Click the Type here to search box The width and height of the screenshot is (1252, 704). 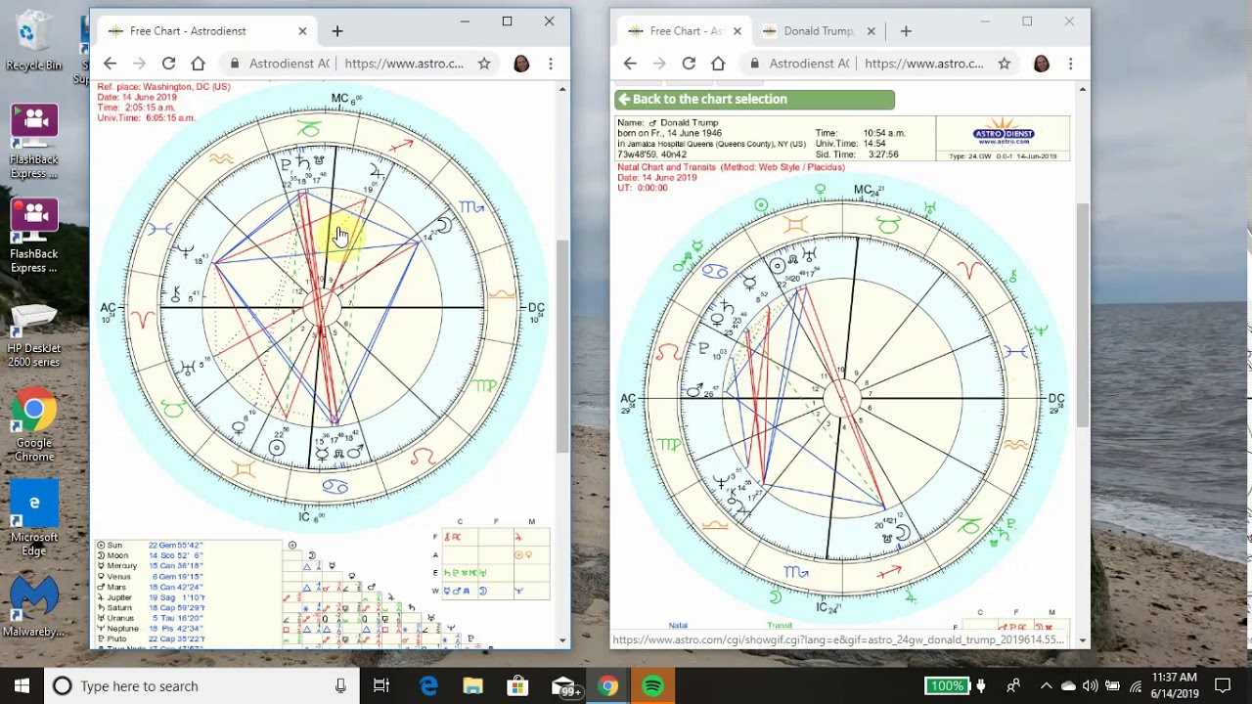point(201,685)
